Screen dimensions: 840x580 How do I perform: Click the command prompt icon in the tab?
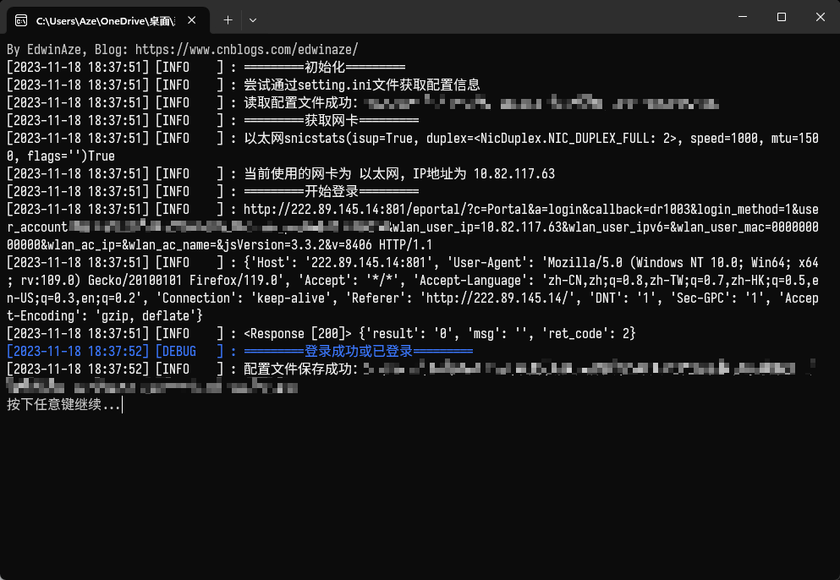pos(21,19)
